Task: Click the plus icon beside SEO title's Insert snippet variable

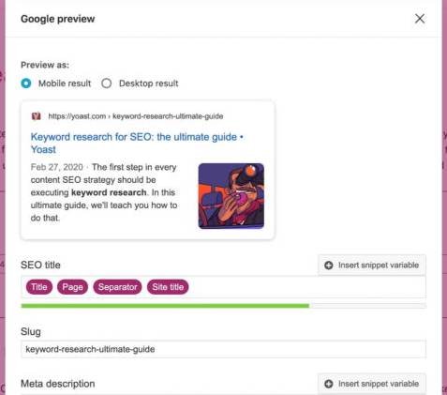Action: click(x=329, y=266)
